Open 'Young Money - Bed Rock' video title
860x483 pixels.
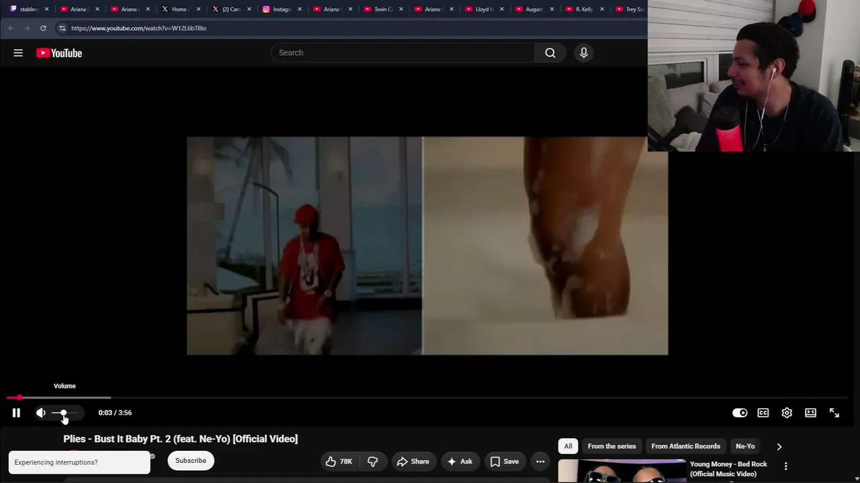coord(728,469)
